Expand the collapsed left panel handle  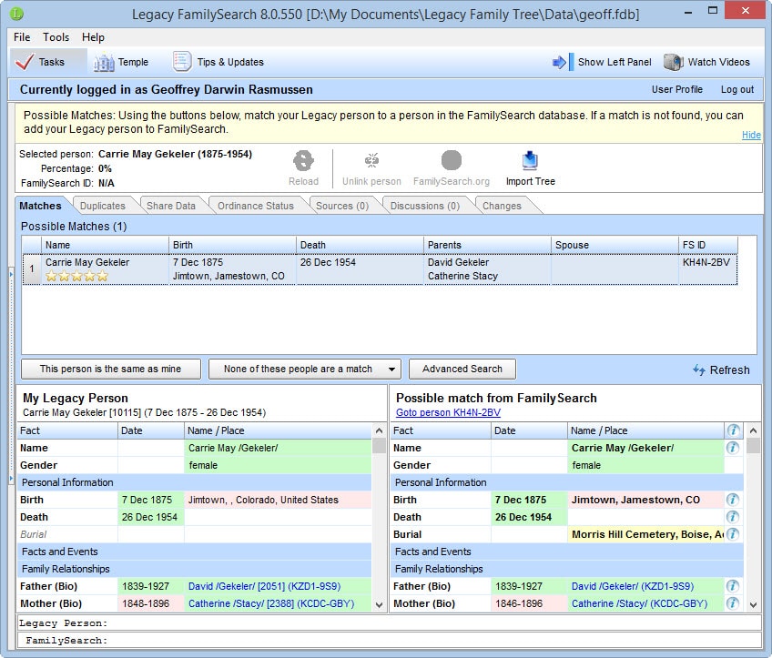11,374
